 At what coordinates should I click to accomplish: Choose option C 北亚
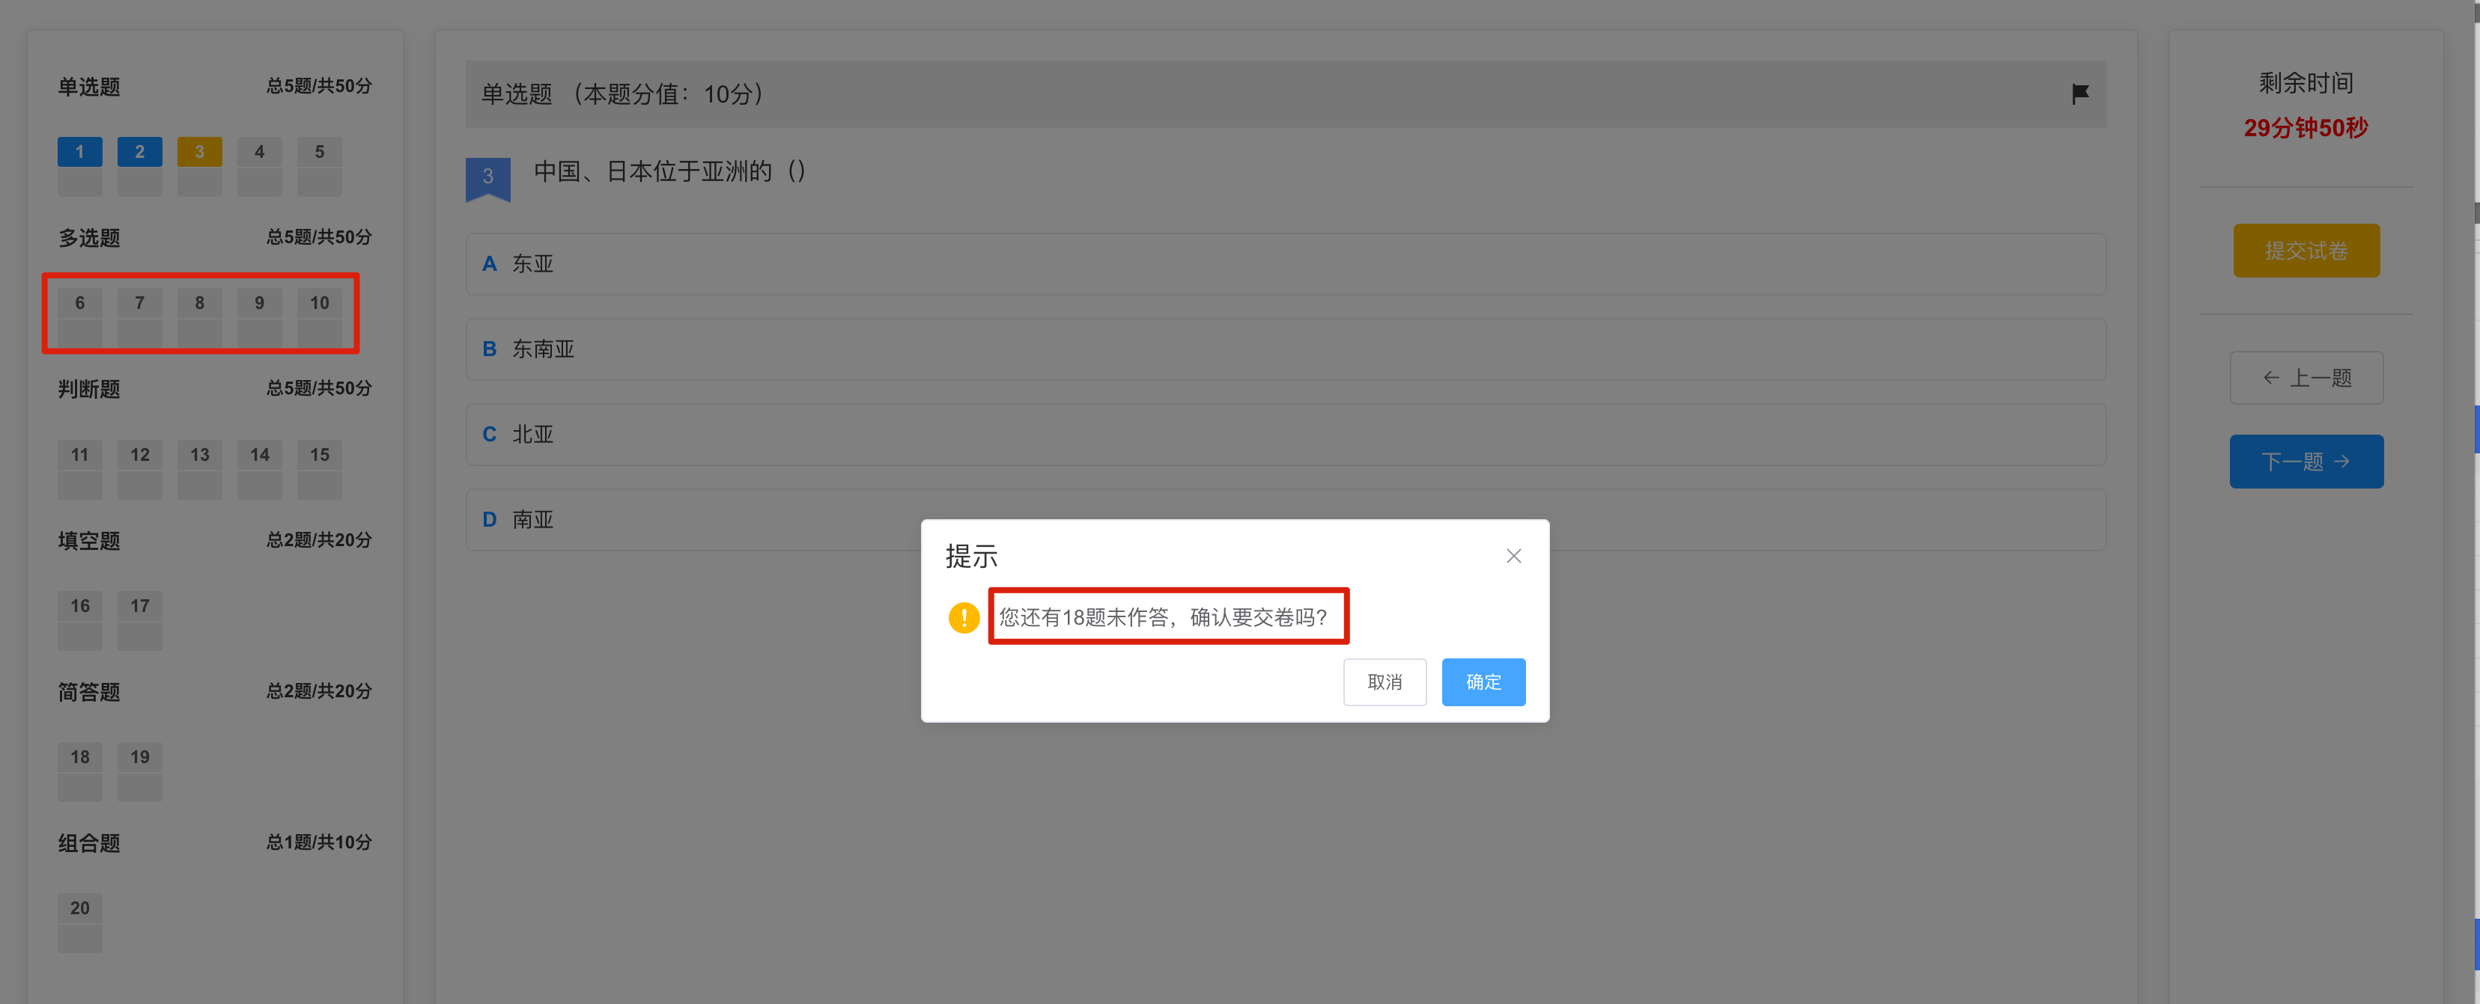[x=1286, y=435]
